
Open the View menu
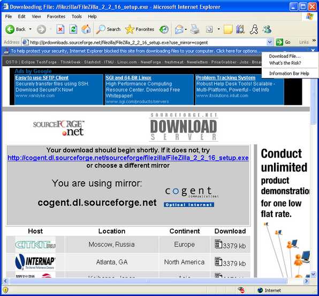[x=36, y=17]
